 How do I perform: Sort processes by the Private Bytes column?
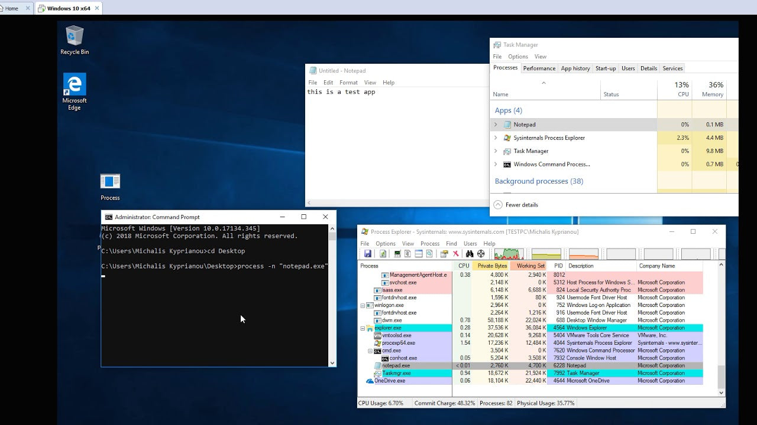coord(492,266)
